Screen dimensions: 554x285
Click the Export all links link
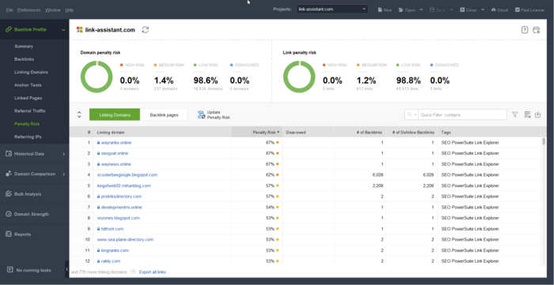click(x=152, y=272)
